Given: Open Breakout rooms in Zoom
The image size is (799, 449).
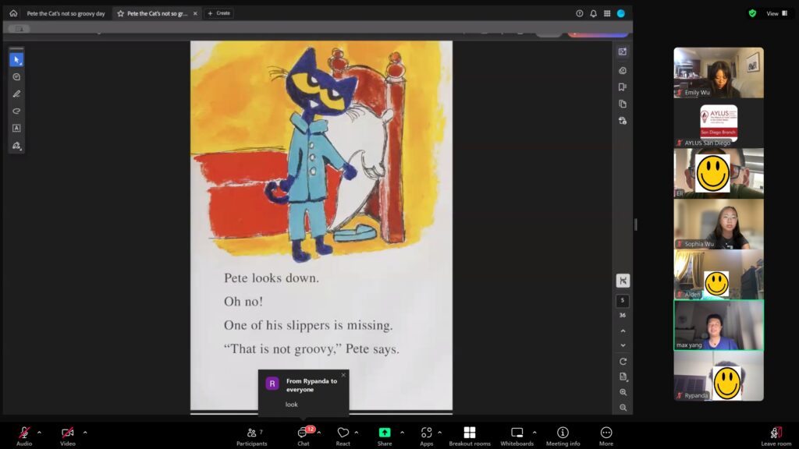Looking at the screenshot, I should (469, 436).
